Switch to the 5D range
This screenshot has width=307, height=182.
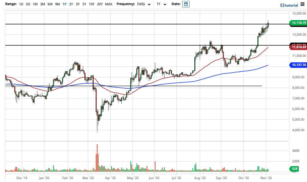28,4
